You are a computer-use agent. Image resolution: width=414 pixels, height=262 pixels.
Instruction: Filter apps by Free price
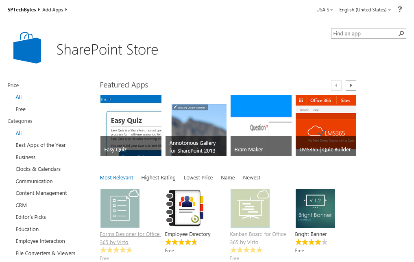click(x=20, y=109)
